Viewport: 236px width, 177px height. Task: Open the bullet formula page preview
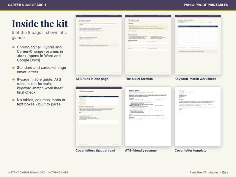click(x=148, y=45)
